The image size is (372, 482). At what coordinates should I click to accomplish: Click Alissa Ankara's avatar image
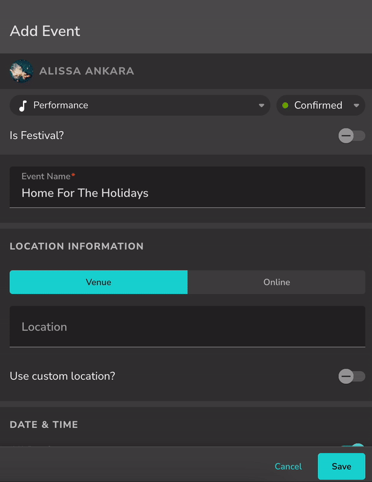21,71
